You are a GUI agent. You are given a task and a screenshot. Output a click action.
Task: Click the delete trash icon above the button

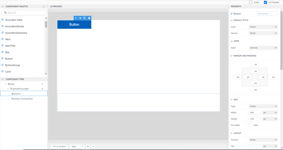89,18
